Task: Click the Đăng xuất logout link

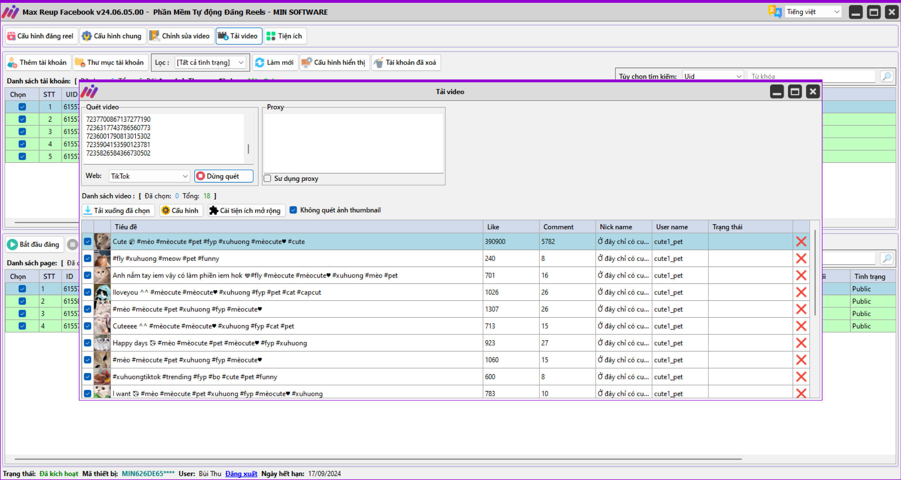Action: point(241,474)
